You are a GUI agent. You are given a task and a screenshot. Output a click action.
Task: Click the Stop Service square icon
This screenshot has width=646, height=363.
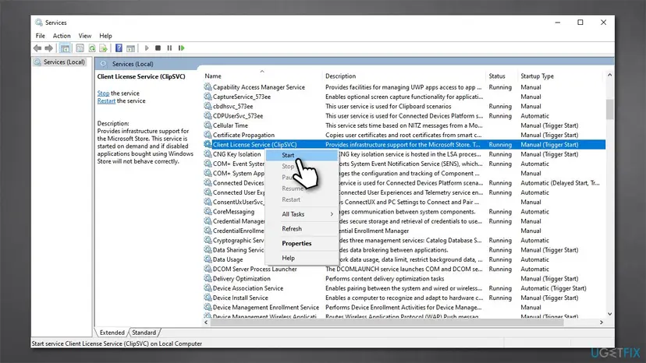pyautogui.click(x=158, y=48)
